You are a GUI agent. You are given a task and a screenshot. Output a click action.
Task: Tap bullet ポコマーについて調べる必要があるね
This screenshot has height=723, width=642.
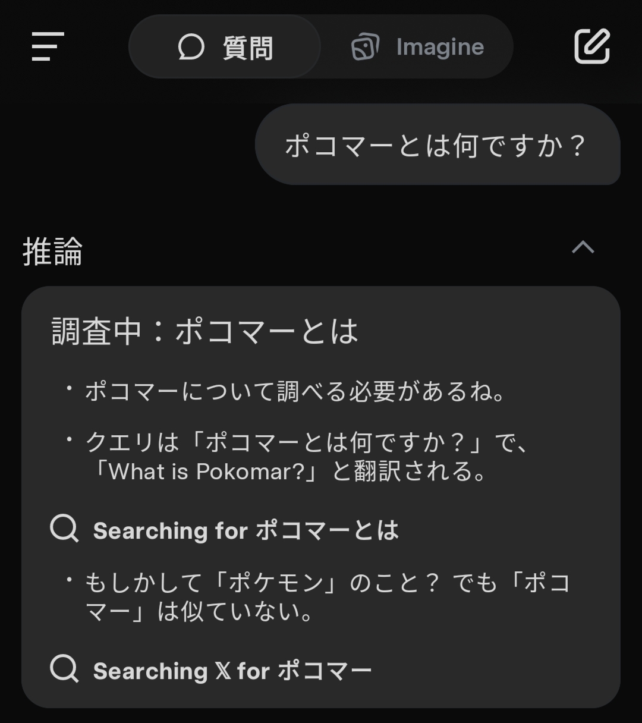[x=295, y=392]
